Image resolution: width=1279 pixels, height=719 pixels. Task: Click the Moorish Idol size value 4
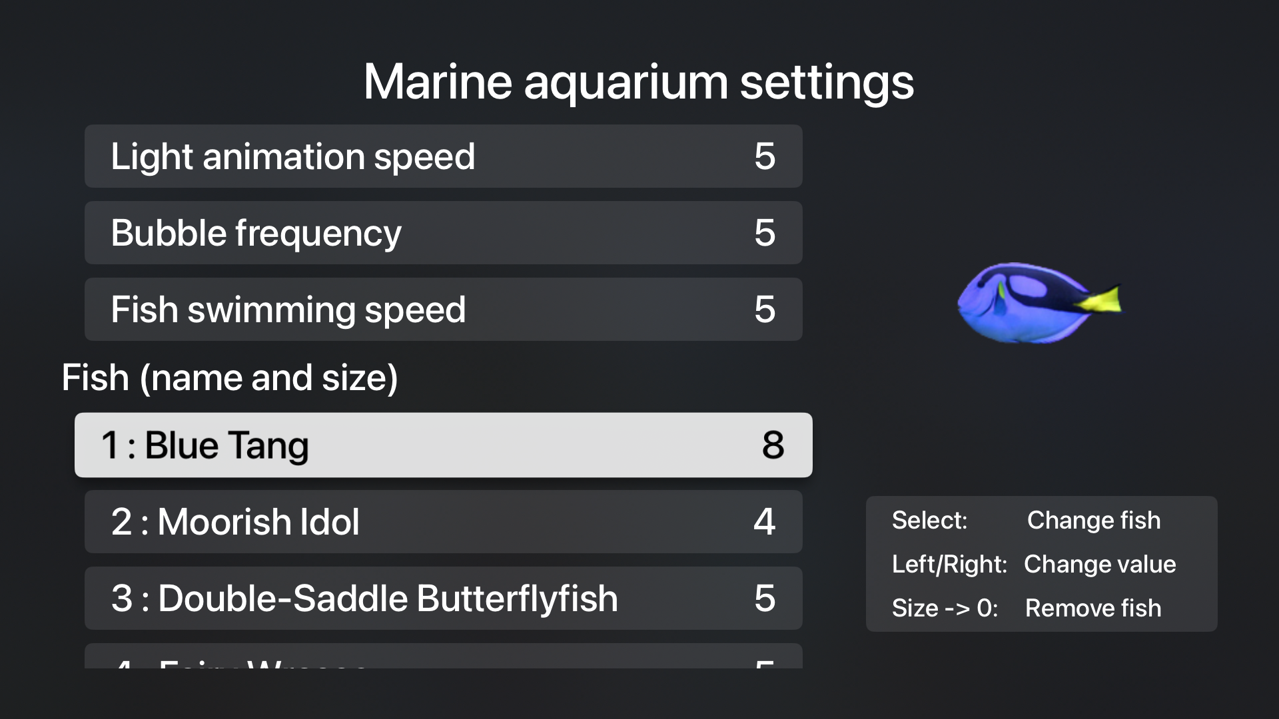765,521
